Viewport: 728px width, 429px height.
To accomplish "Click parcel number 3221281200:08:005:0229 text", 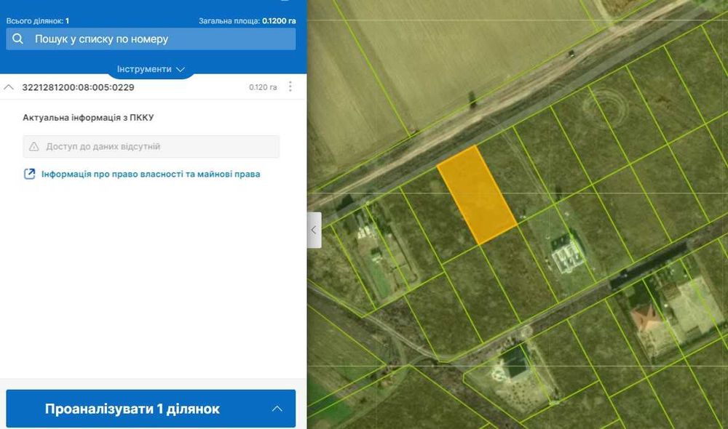I will coord(78,87).
